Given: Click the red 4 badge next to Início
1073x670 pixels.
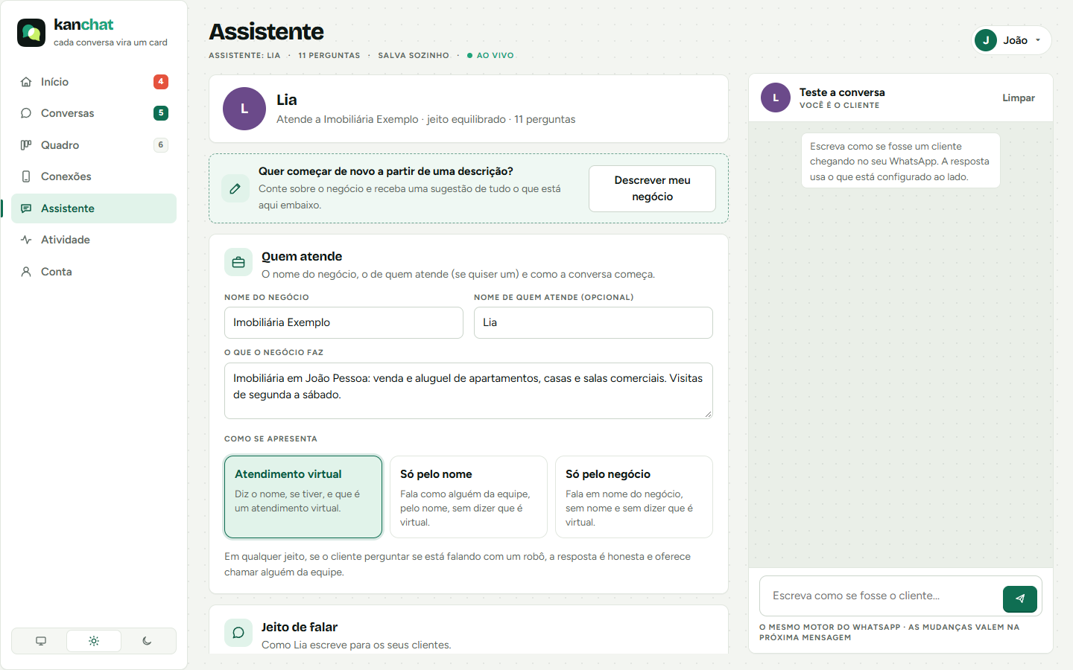Looking at the screenshot, I should (x=161, y=82).
